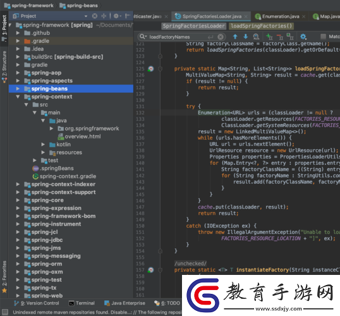The width and height of the screenshot is (340, 316).
Task: Jump to next search occurrence arrow
Action: tap(246, 37)
